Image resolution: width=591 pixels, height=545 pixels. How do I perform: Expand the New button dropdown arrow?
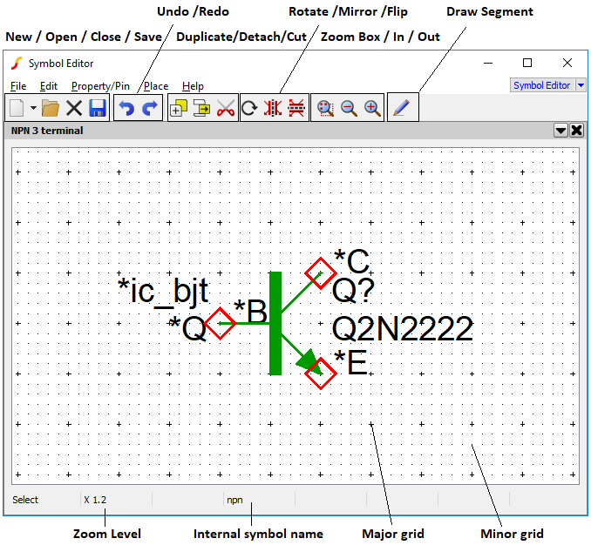coord(33,108)
